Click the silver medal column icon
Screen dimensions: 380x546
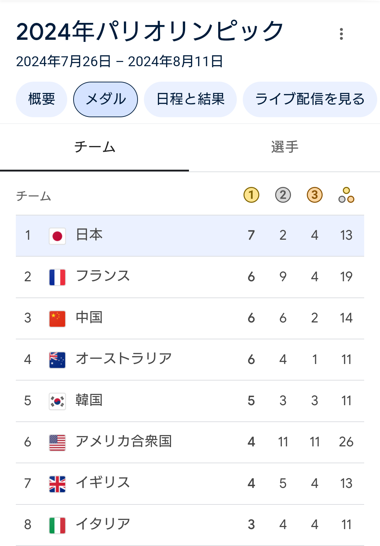tap(283, 195)
